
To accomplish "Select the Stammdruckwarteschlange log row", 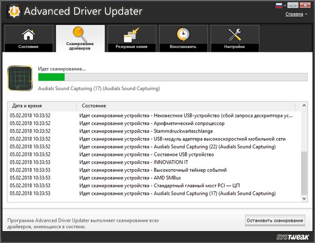I will 154,131.
